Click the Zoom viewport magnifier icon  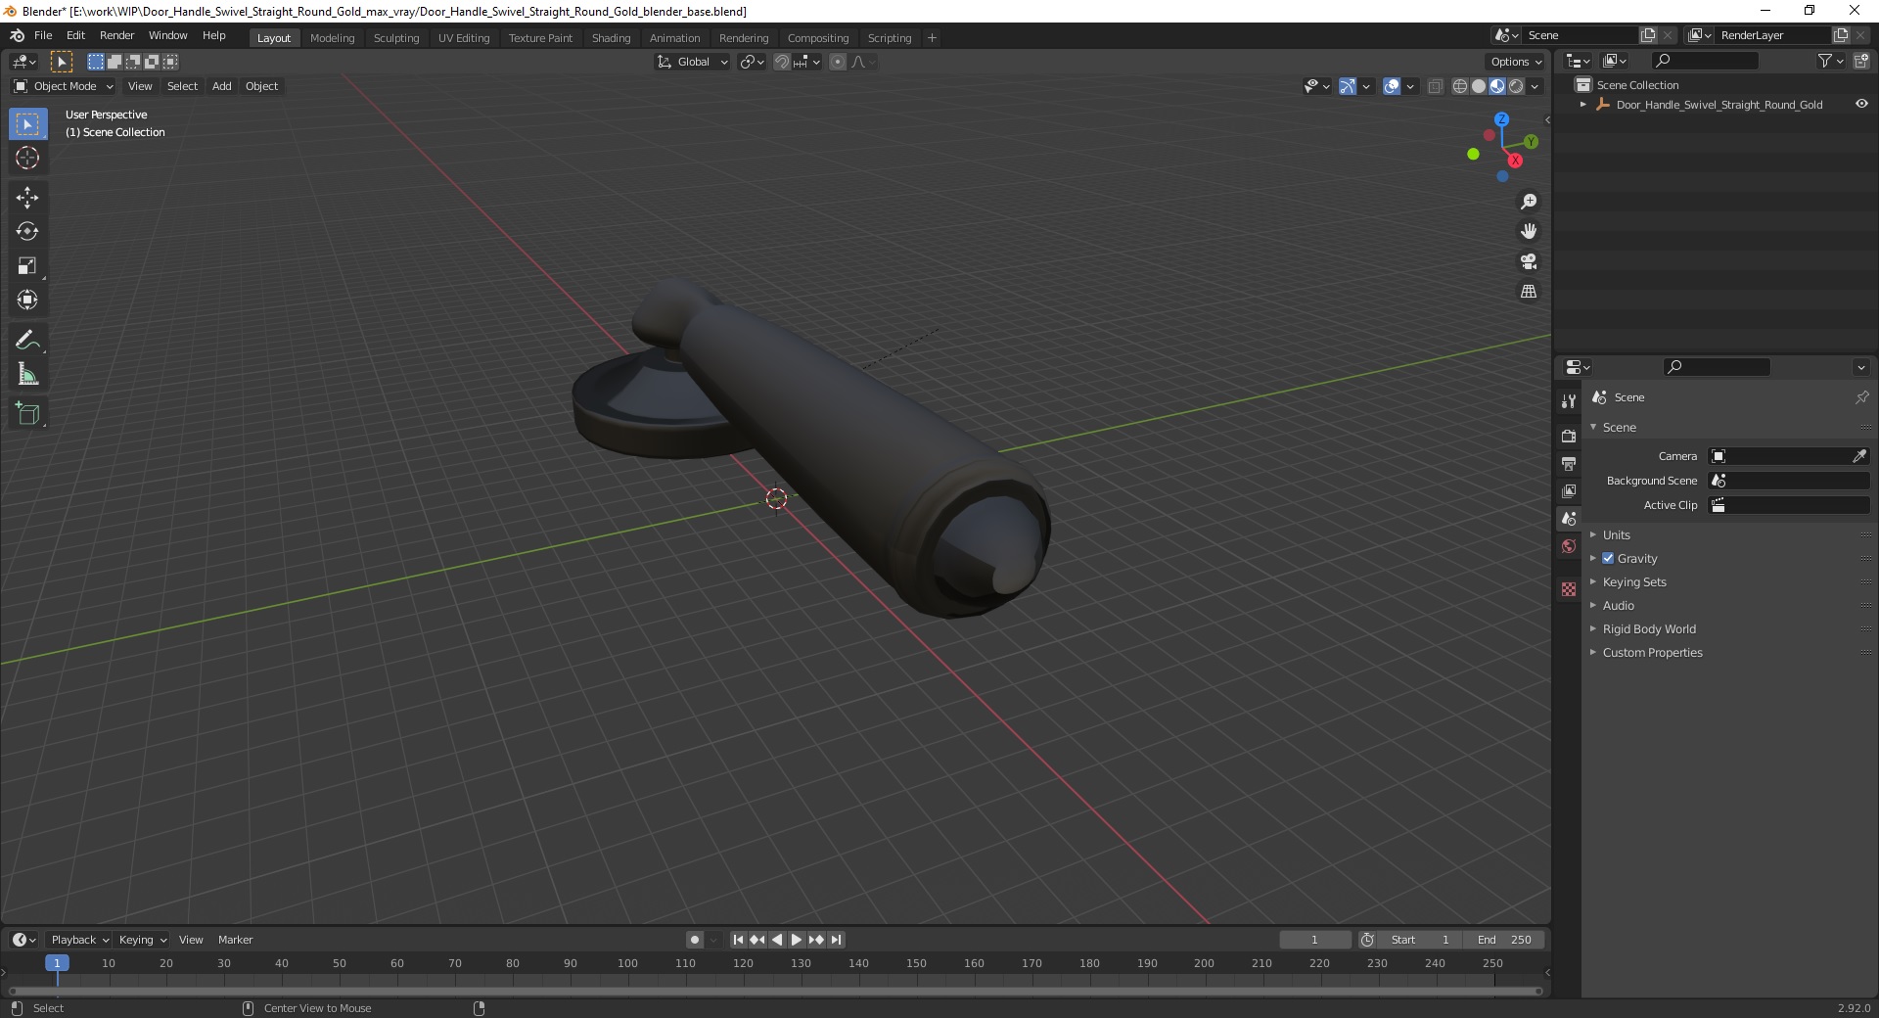click(1529, 202)
